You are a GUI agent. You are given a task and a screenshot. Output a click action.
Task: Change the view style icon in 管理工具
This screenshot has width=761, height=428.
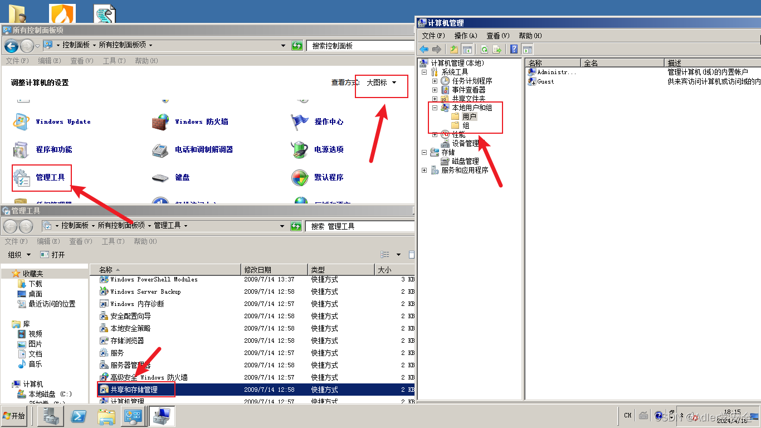tap(385, 255)
